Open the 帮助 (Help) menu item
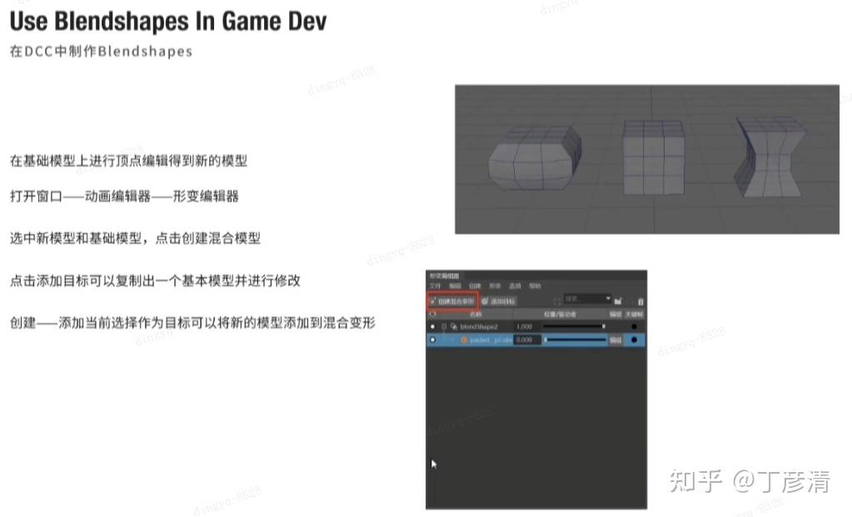The height and width of the screenshot is (517, 852). point(533,285)
